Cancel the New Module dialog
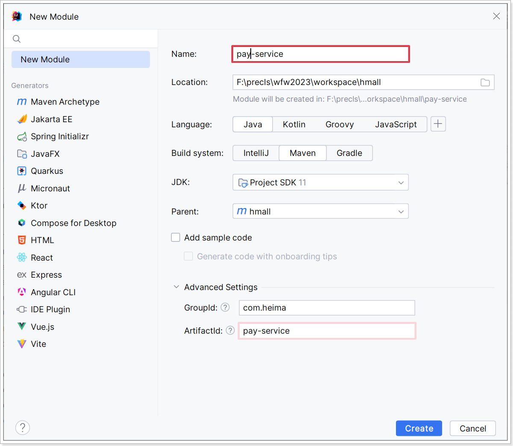 point(473,428)
